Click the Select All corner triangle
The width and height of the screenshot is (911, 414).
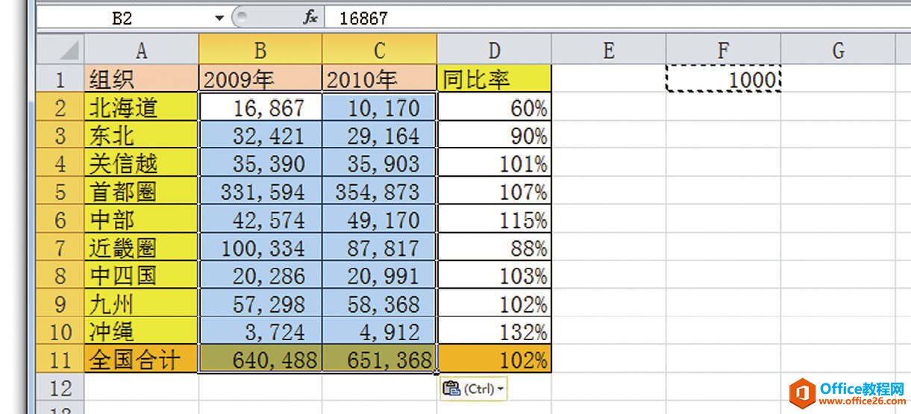(x=60, y=50)
